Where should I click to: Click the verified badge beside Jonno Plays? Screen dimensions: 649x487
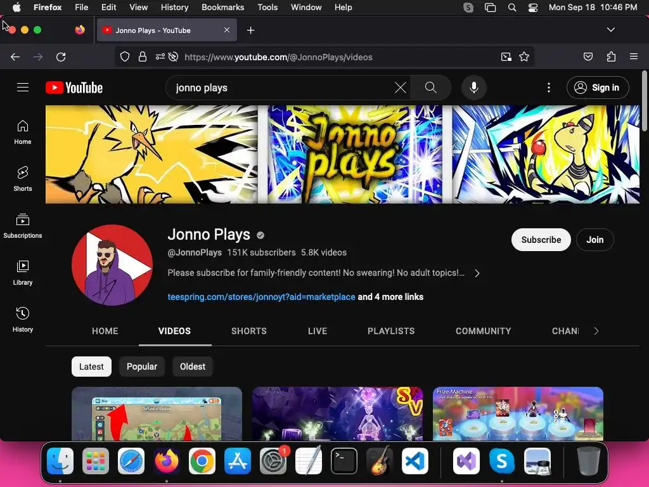(x=260, y=235)
